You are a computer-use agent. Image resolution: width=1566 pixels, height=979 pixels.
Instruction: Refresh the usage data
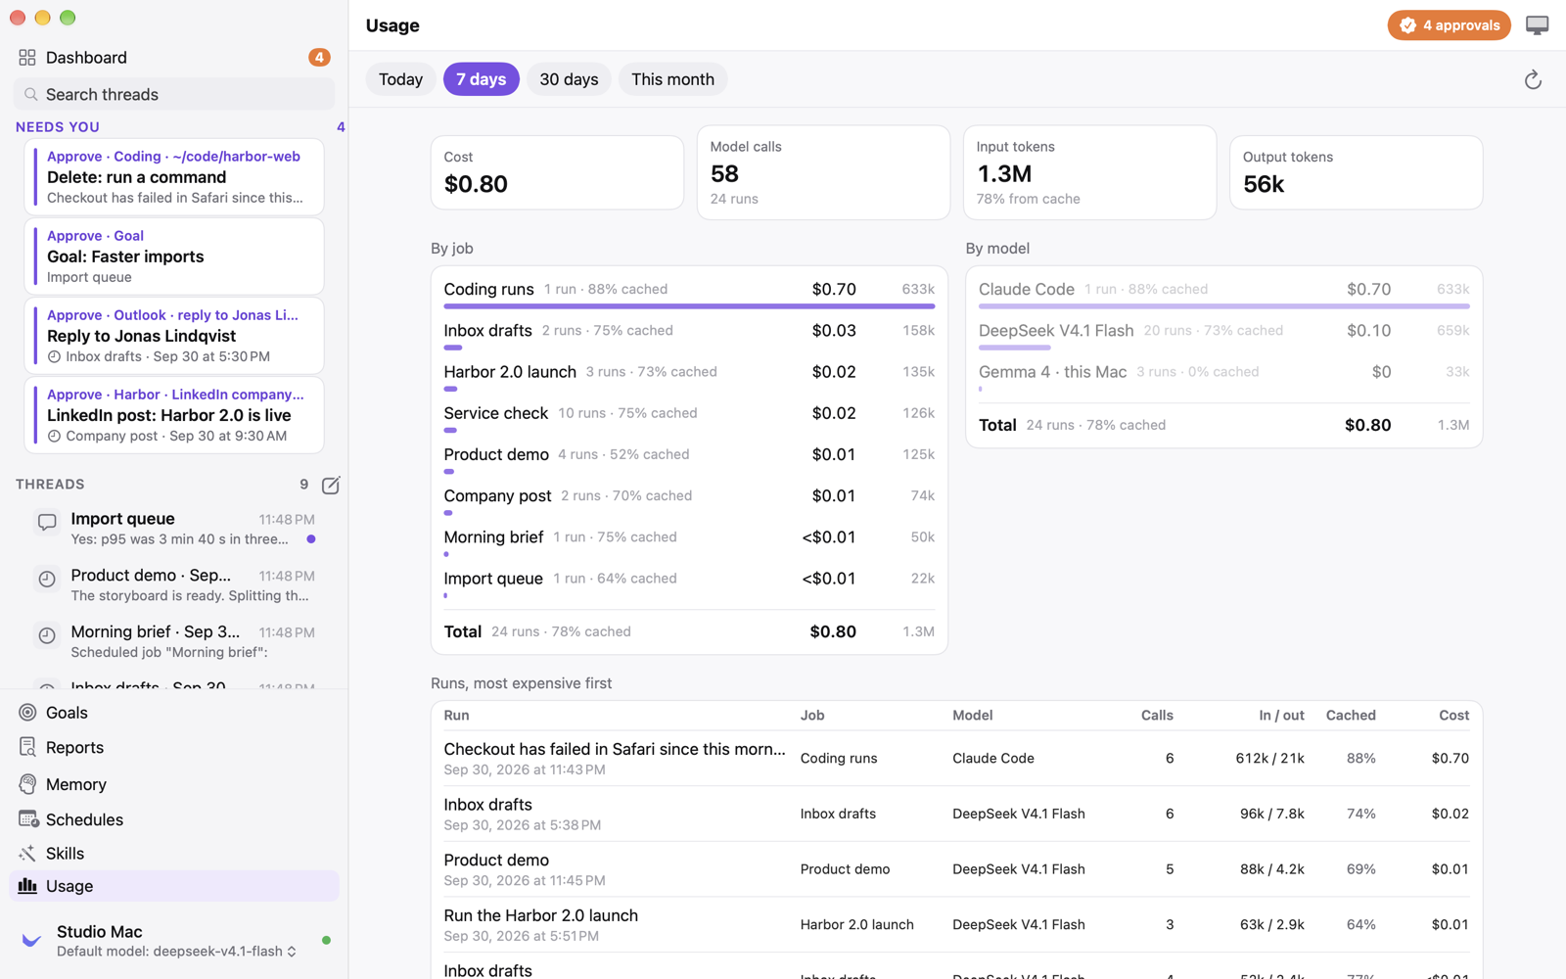pyautogui.click(x=1533, y=79)
